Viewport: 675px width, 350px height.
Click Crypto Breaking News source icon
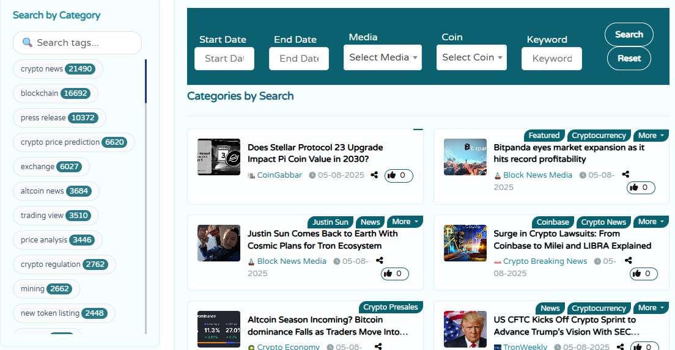(497, 261)
